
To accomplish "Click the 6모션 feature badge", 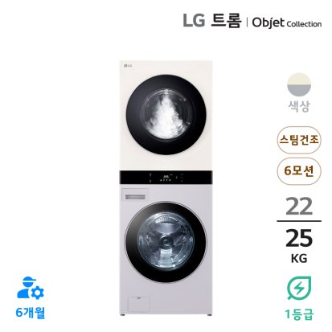I will (299, 171).
